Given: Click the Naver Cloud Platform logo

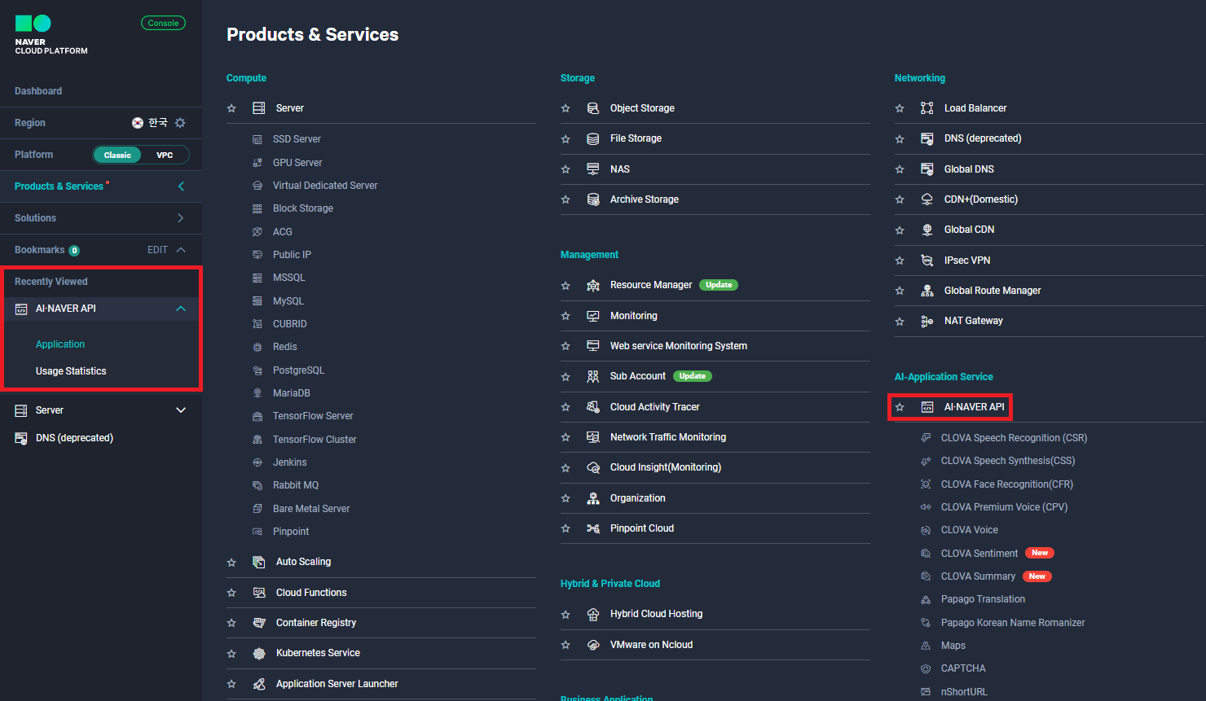Looking at the screenshot, I should tap(51, 35).
